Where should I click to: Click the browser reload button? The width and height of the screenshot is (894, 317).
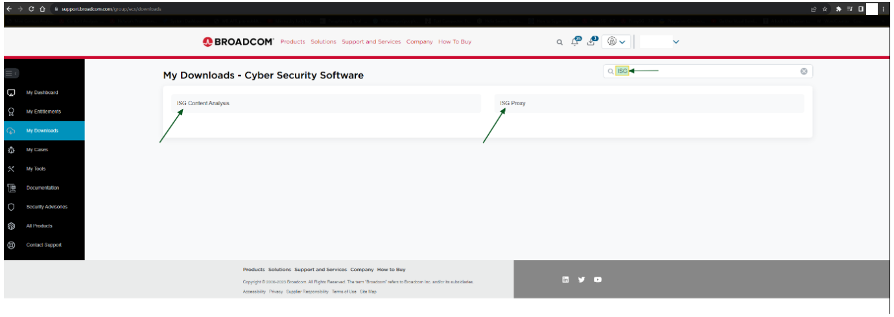click(31, 9)
